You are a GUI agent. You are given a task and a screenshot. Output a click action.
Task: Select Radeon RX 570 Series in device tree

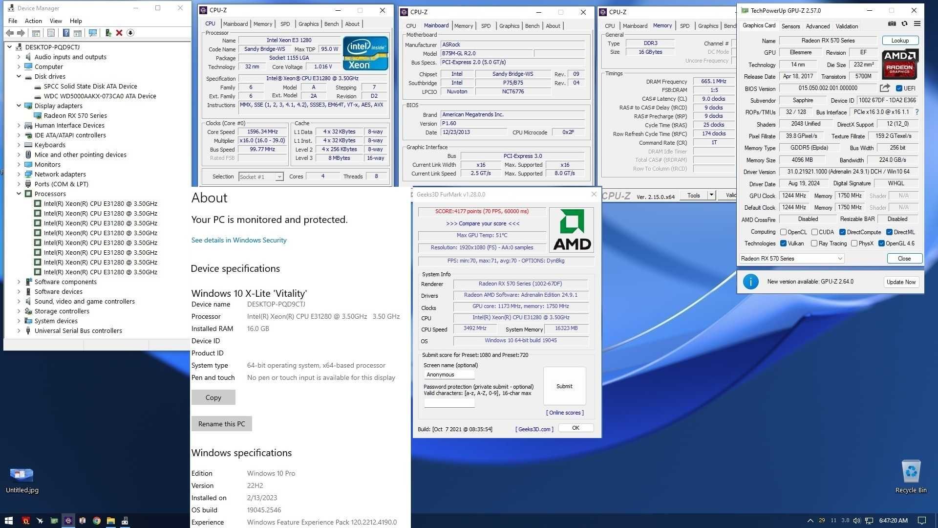point(75,115)
